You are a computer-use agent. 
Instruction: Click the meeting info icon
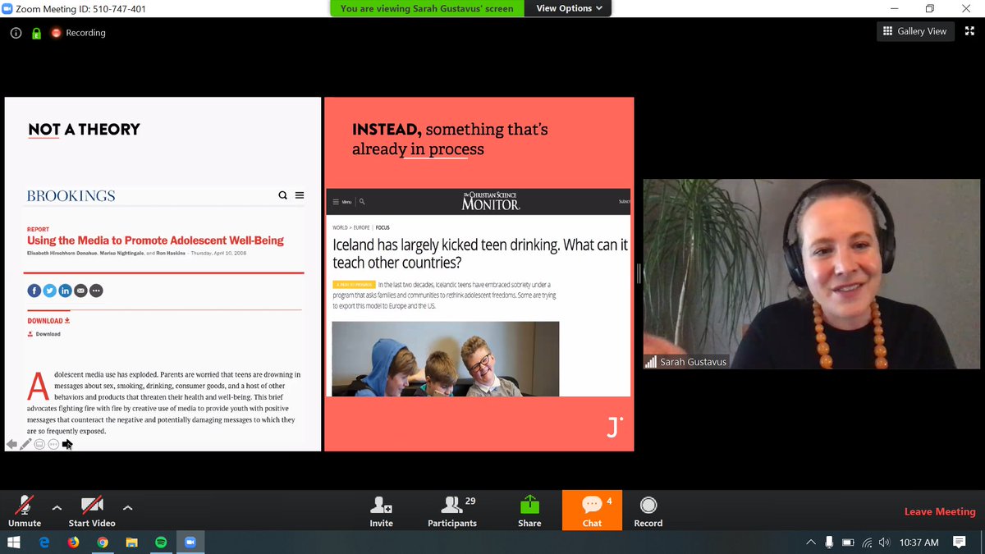tap(16, 34)
